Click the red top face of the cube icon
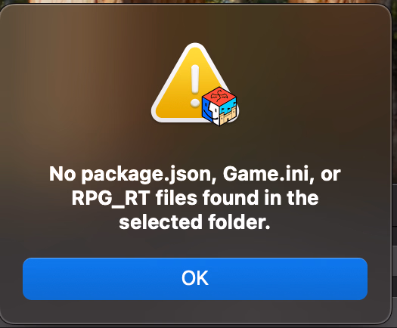The height and width of the screenshot is (328, 397). (219, 96)
